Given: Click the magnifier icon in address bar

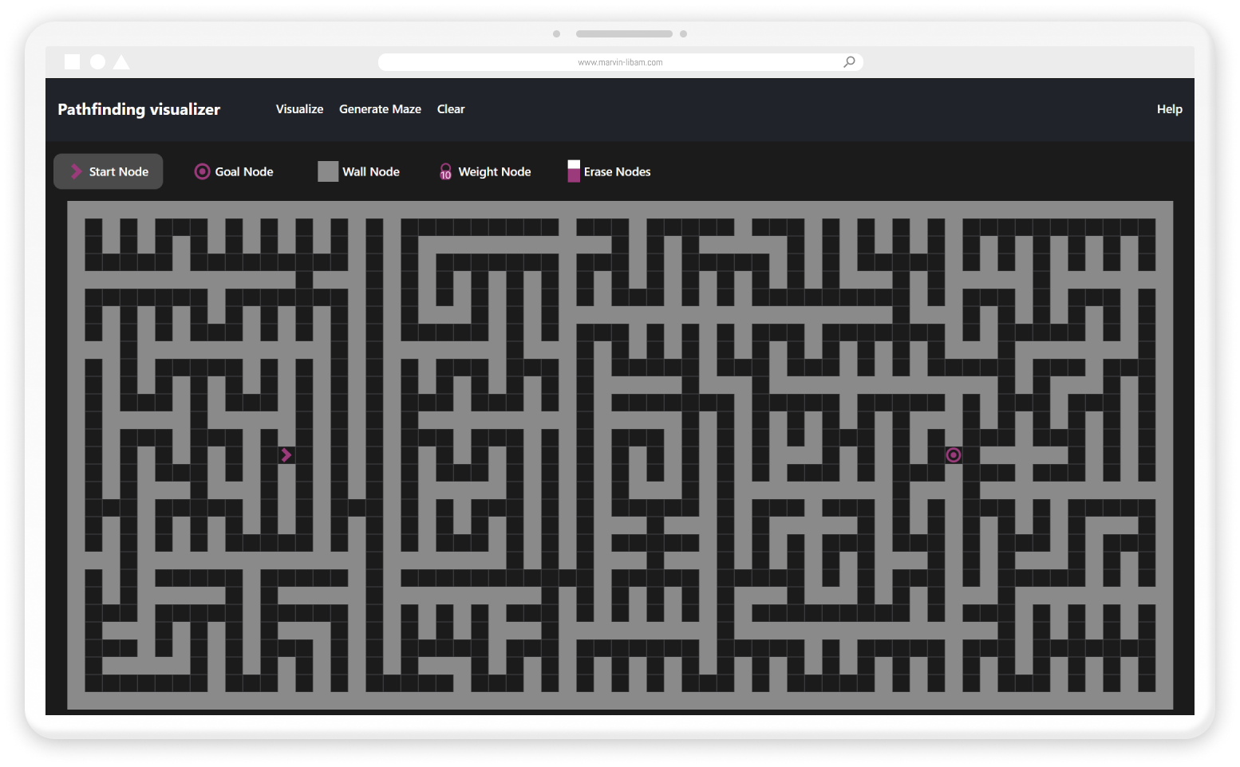Looking at the screenshot, I should (849, 62).
